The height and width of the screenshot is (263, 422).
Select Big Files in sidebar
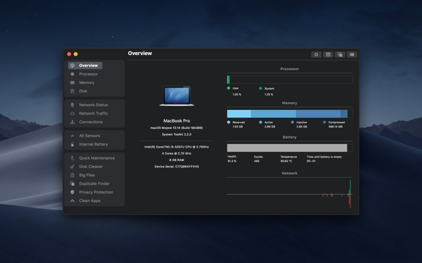[x=87, y=175]
